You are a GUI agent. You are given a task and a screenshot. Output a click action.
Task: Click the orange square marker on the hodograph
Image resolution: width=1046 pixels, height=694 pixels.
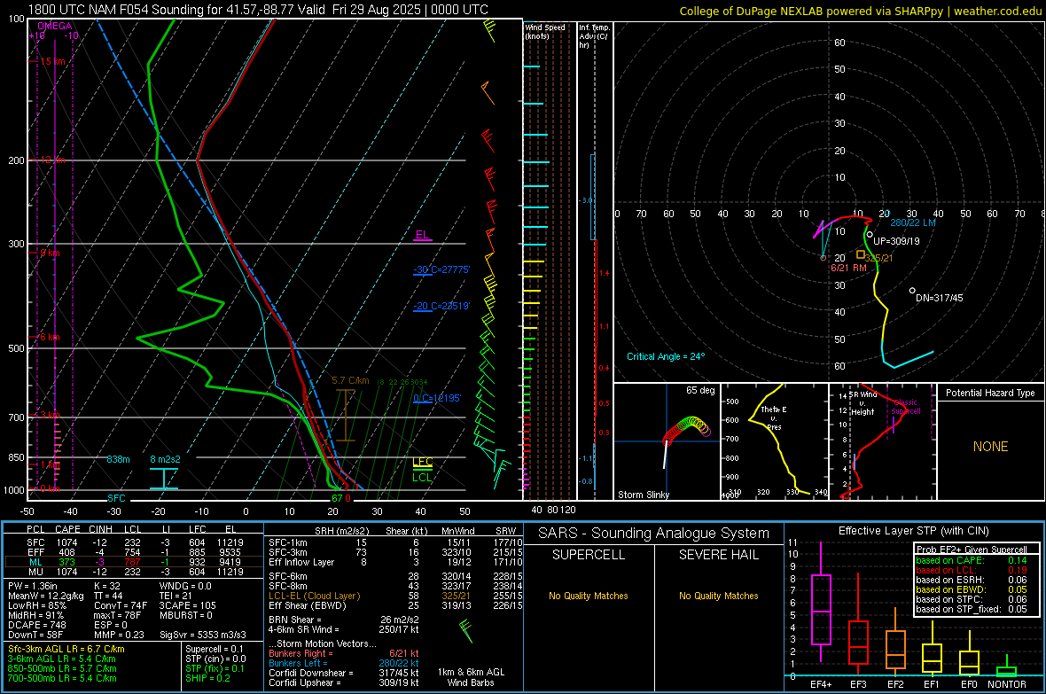point(861,254)
